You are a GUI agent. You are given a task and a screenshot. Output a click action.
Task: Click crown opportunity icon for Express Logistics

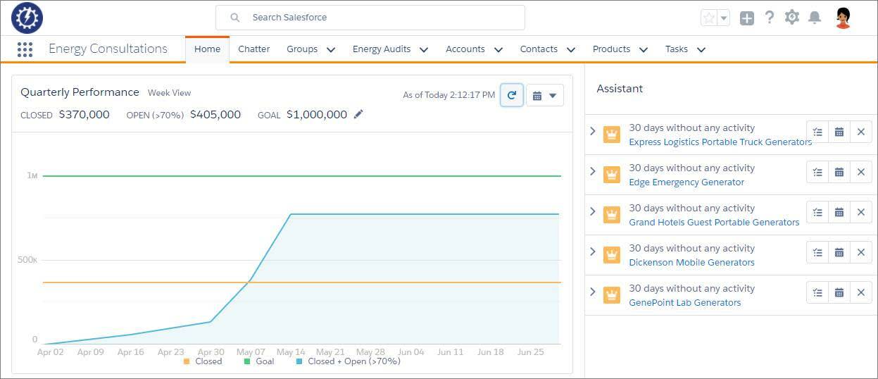click(x=612, y=134)
